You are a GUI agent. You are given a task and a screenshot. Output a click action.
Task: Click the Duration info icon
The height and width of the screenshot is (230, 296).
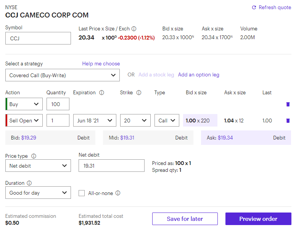coord(29,183)
